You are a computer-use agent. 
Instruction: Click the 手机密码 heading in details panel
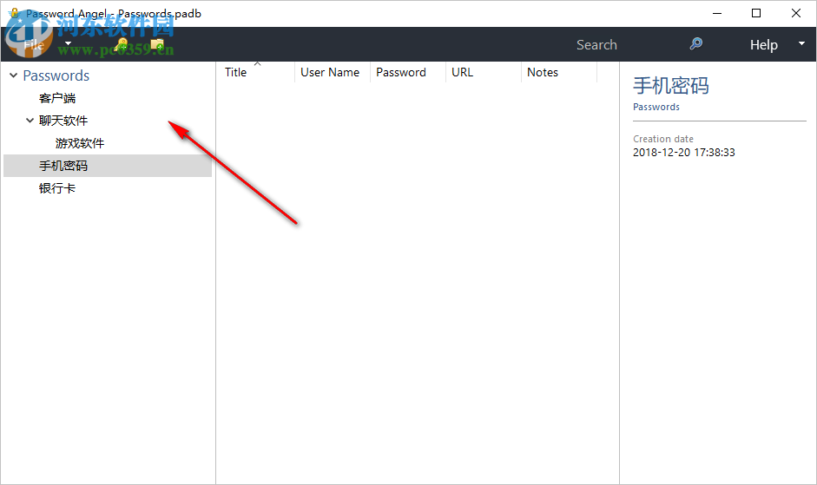(670, 85)
